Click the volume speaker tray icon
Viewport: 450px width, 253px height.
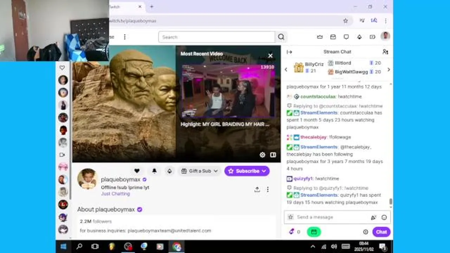pyautogui.click(x=334, y=247)
